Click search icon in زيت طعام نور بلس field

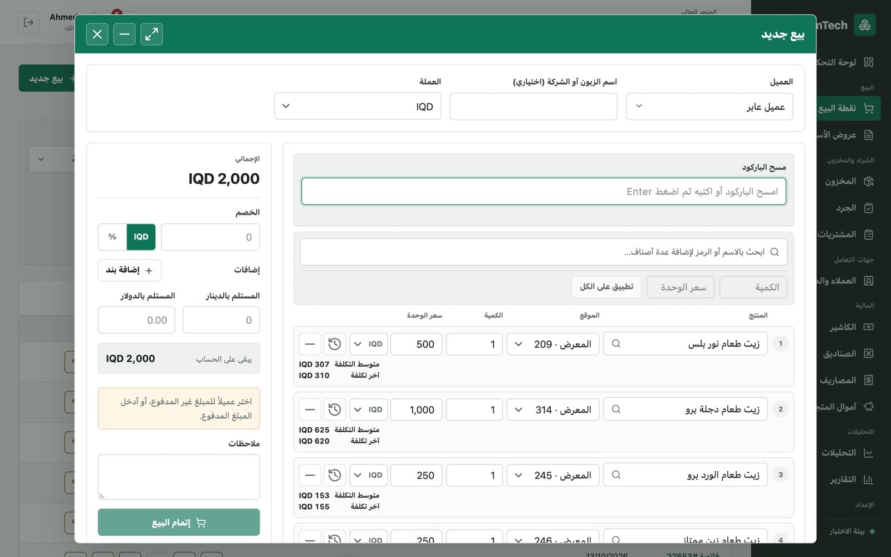(616, 344)
